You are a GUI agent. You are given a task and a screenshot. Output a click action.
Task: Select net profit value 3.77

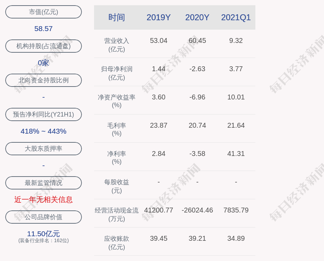(x=236, y=69)
